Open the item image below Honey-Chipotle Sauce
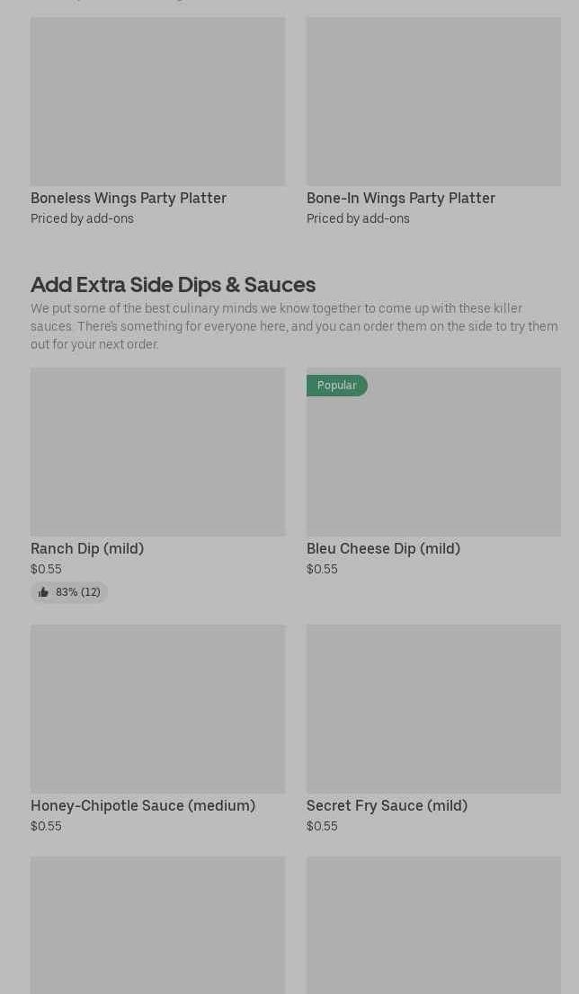Screen dimensions: 579x994 pos(157,925)
